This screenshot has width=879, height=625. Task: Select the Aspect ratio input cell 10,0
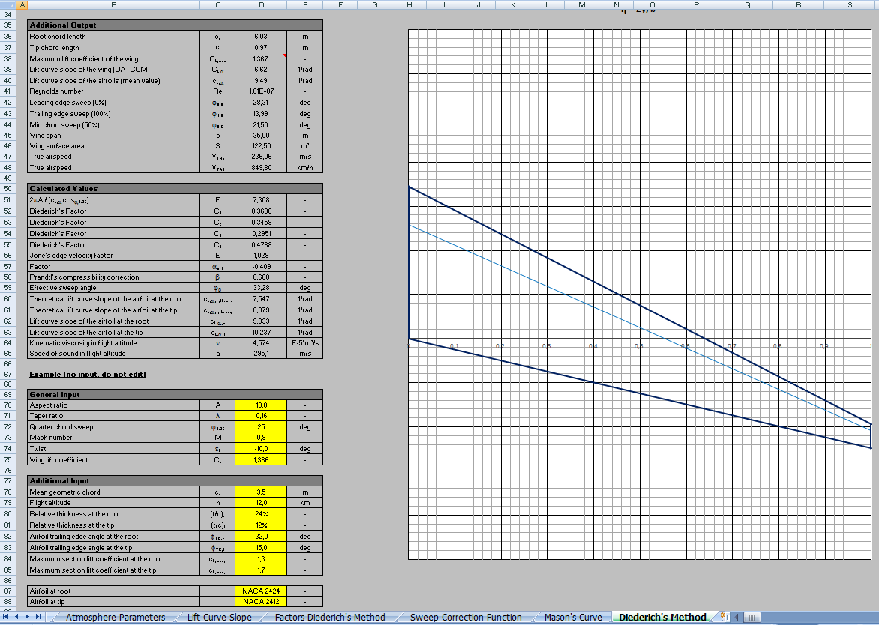coord(261,405)
